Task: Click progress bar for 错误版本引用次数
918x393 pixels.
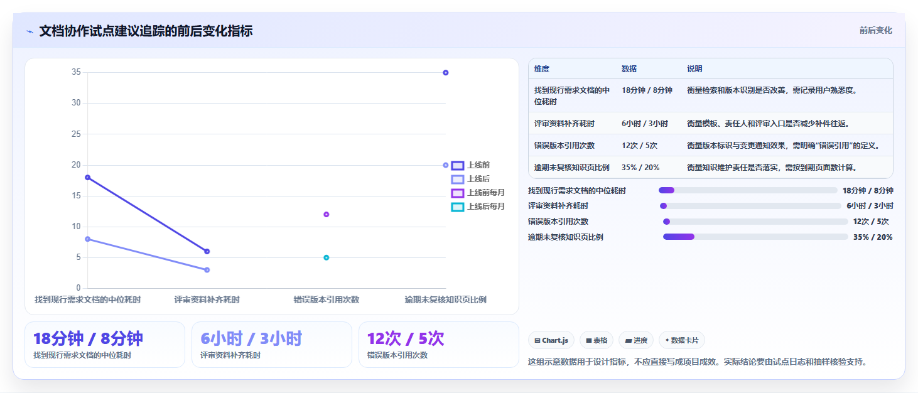Action: coord(755,222)
